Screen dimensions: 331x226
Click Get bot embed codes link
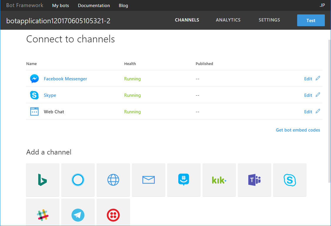coord(298,130)
